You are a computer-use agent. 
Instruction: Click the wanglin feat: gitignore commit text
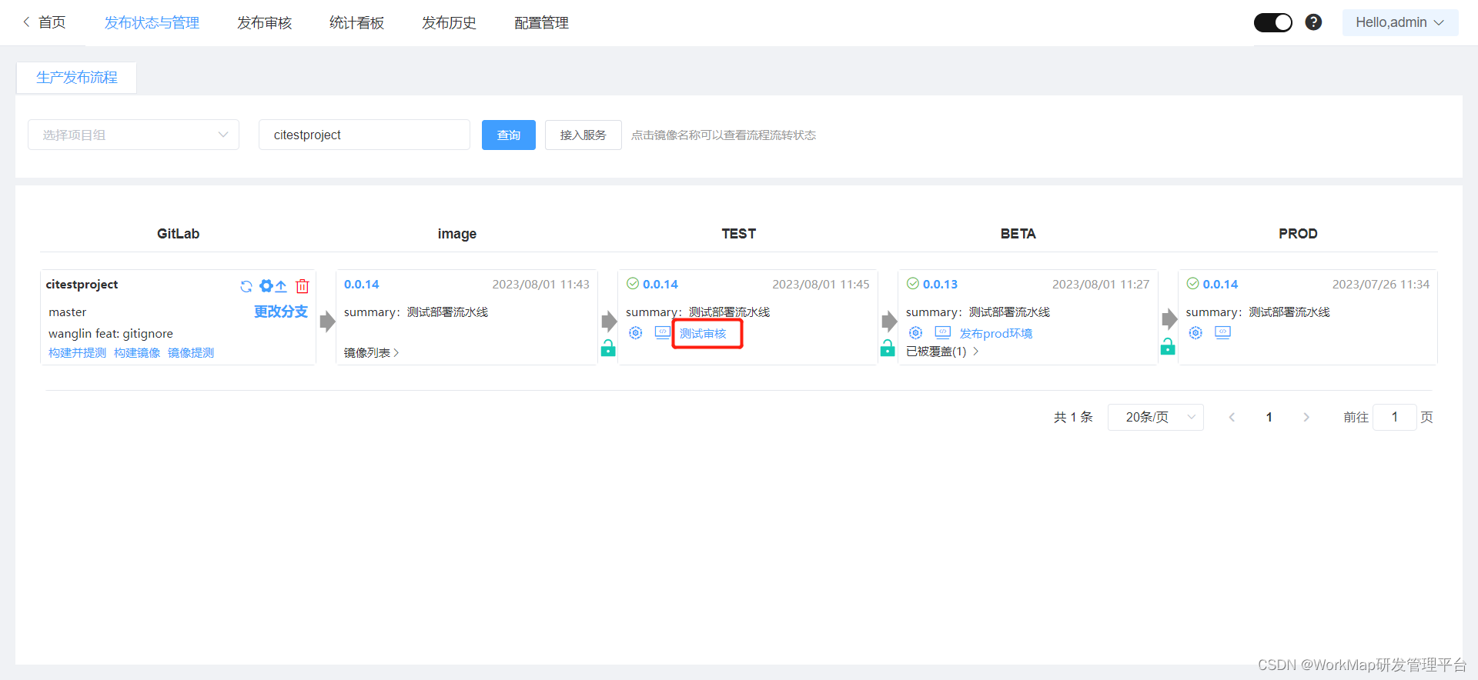click(x=111, y=334)
